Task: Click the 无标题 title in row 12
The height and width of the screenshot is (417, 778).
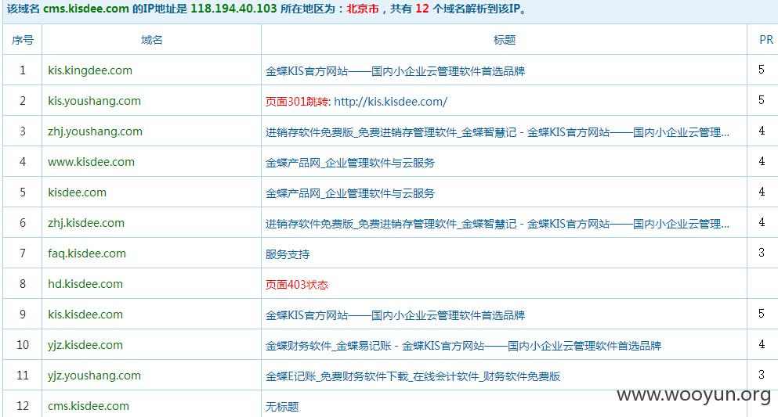Action: pos(282,407)
